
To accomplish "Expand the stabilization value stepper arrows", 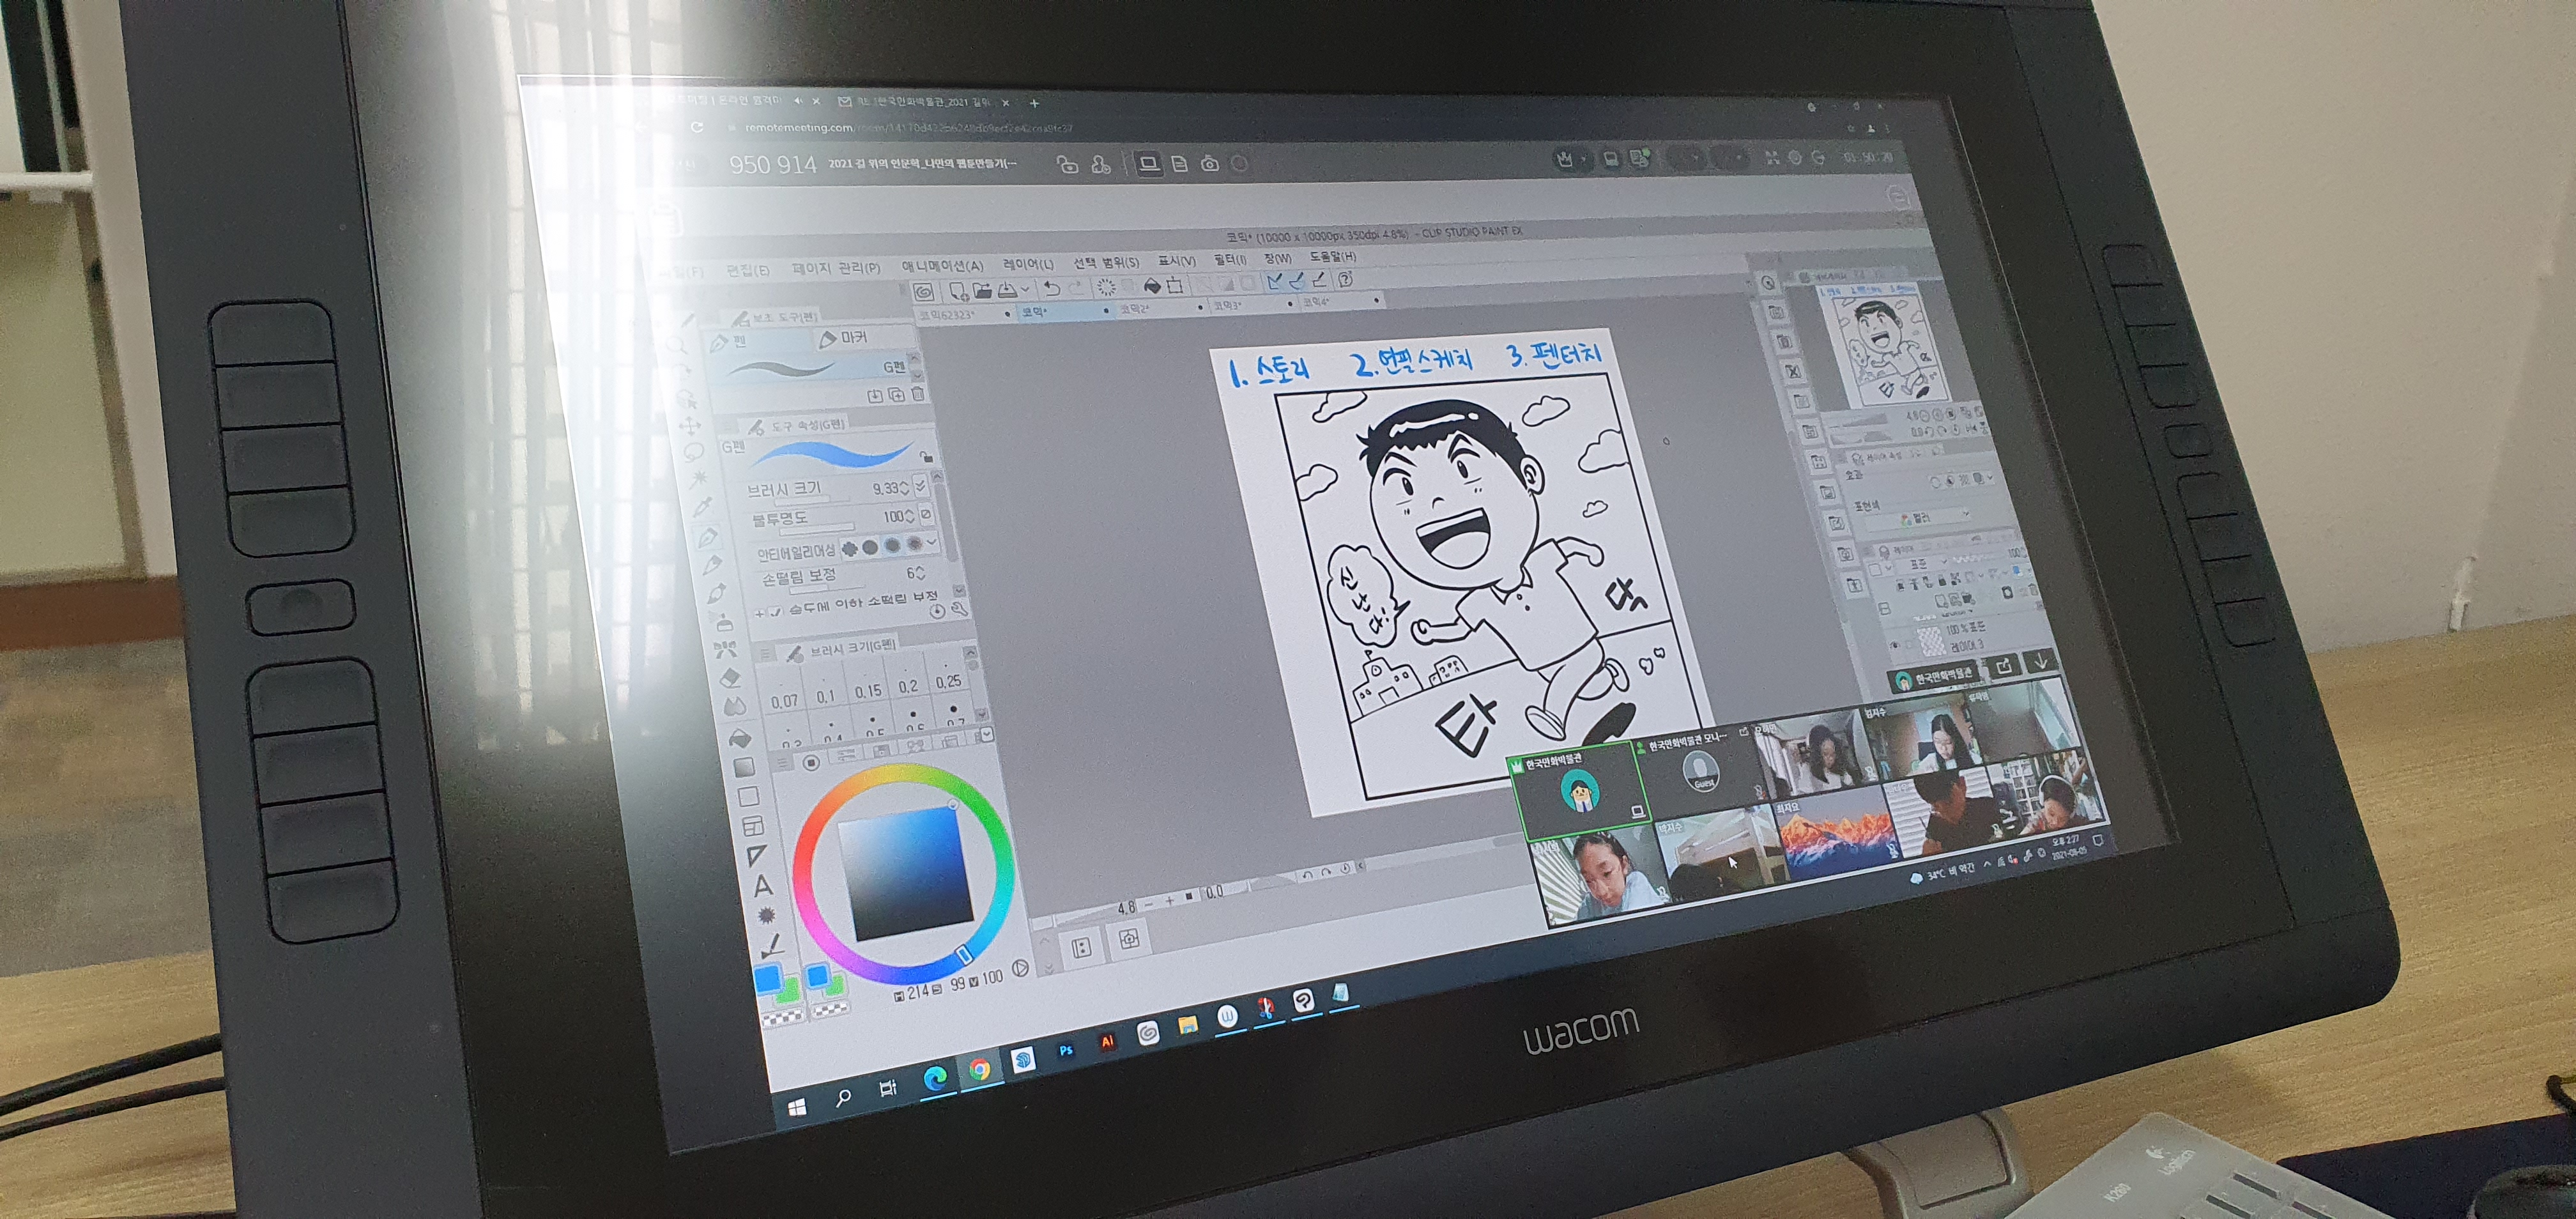I will [x=920, y=573].
